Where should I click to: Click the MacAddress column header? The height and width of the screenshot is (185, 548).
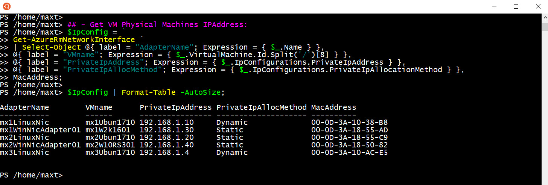pos(333,108)
